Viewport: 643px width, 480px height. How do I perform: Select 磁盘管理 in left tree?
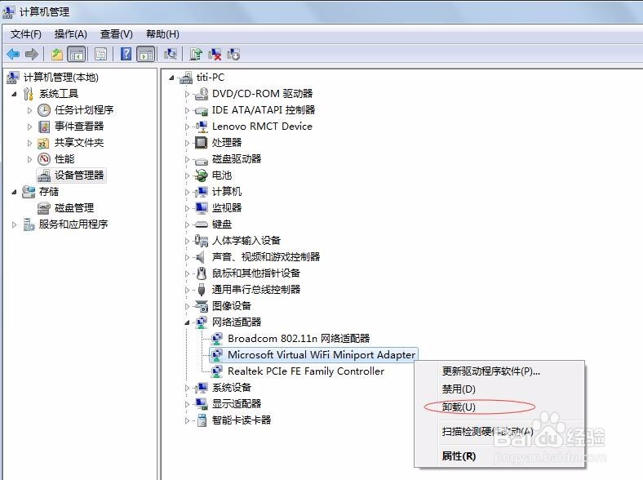(x=74, y=208)
